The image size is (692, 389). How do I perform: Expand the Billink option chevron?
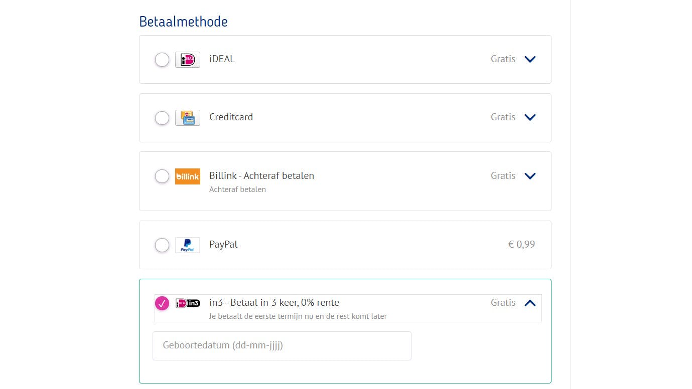pyautogui.click(x=530, y=176)
